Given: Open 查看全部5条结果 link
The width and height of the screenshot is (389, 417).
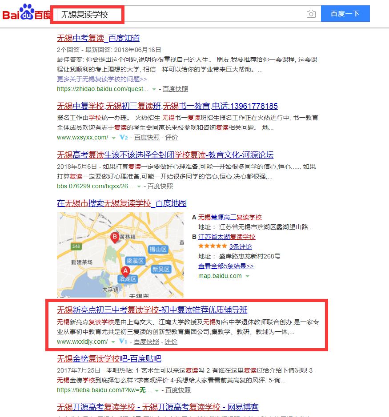Looking at the screenshot, I should click(x=226, y=266).
